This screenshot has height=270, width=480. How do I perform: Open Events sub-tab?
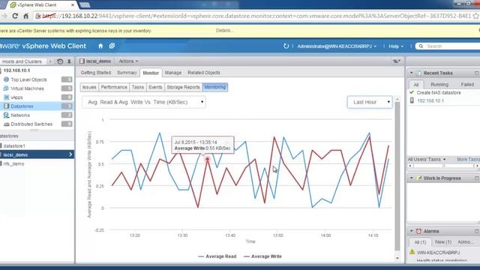pos(155,87)
